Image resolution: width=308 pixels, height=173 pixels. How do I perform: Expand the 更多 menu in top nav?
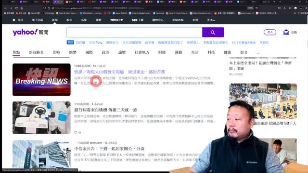211,20
